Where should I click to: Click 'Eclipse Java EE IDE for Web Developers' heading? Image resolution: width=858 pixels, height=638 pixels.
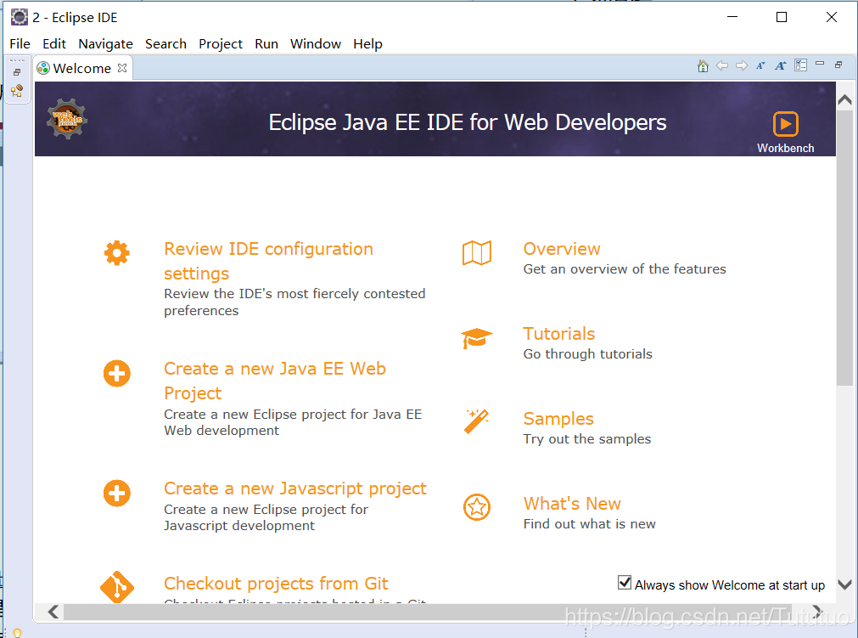(x=468, y=122)
